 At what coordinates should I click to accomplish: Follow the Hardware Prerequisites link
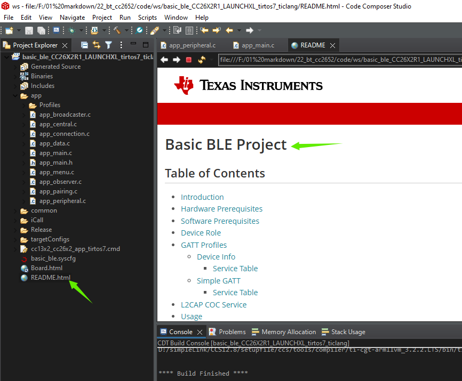coord(221,209)
